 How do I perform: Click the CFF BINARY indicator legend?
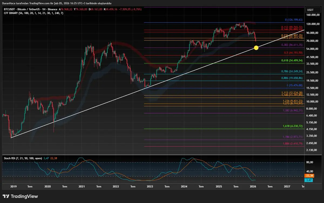click(33, 13)
